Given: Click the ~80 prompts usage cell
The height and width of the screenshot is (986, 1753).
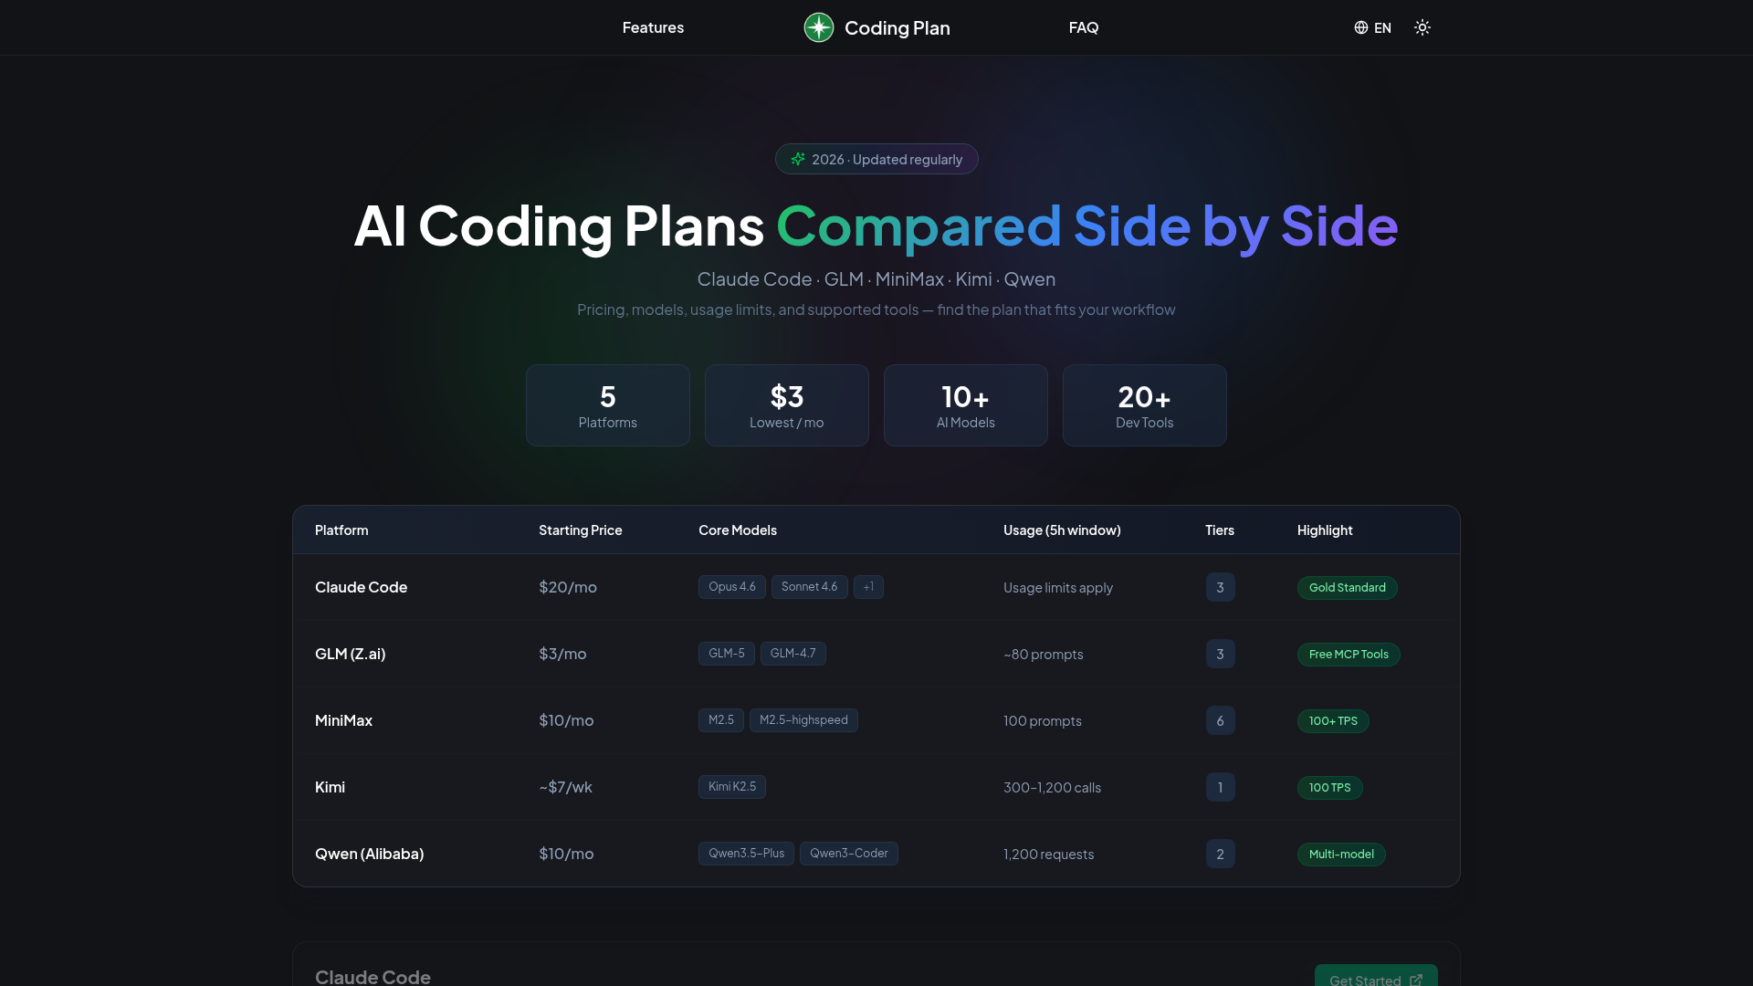Looking at the screenshot, I should [1044, 655].
